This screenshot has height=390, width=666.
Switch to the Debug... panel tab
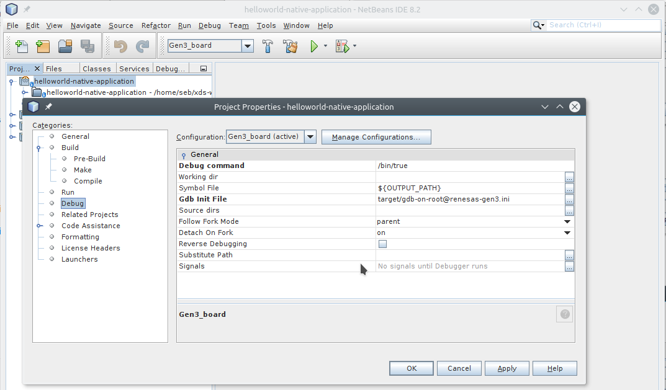click(x=170, y=69)
